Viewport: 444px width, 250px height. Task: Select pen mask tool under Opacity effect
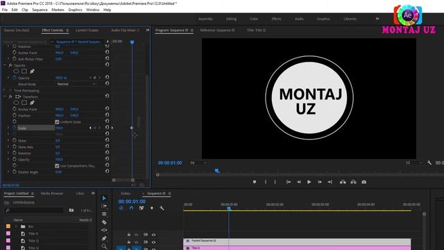[32, 71]
